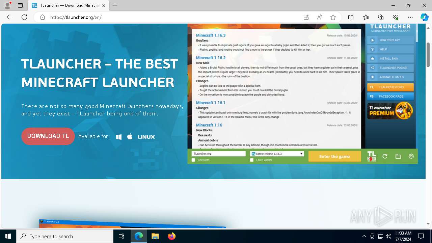Toggle the Force update checkbox
This screenshot has width=432, height=243.
click(252, 160)
